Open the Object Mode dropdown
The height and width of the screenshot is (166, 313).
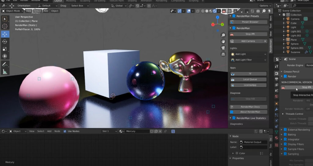point(12,11)
